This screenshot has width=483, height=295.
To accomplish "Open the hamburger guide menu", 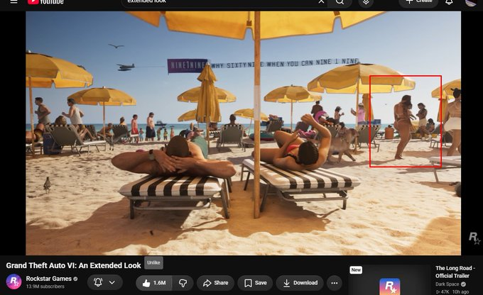I will click(14, 1).
